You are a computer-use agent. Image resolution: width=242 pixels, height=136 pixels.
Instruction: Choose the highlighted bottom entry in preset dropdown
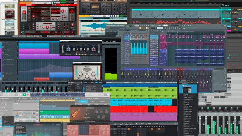(x=21, y=135)
